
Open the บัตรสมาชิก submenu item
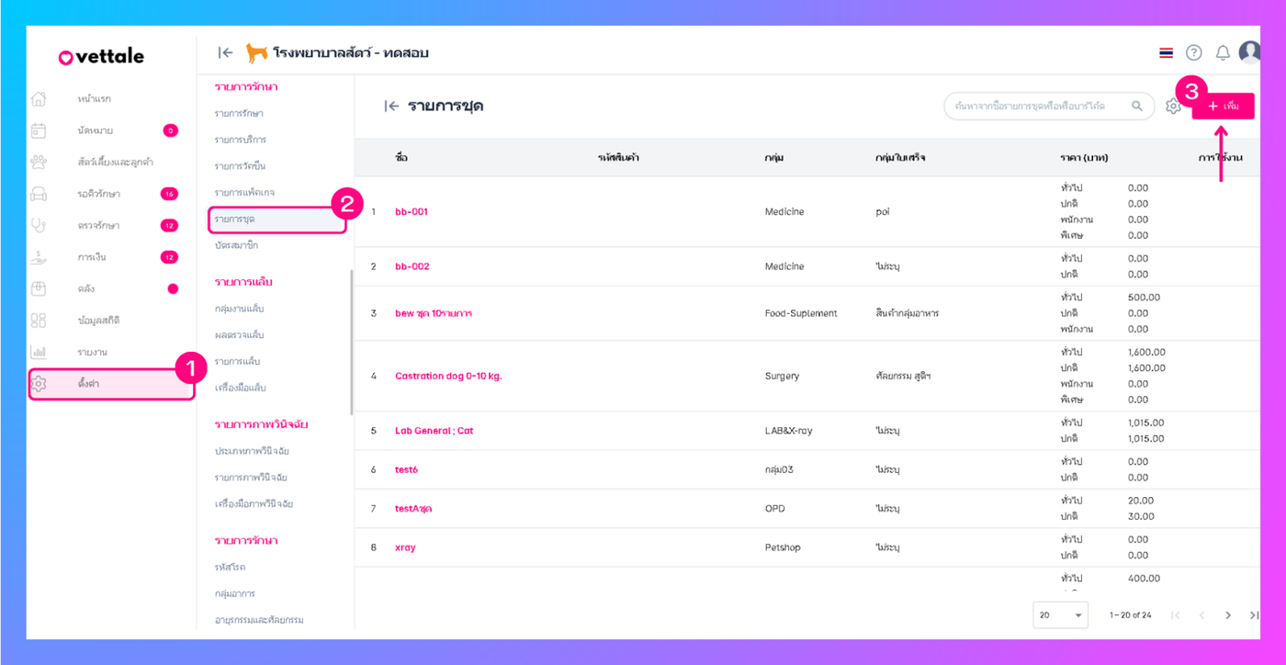[x=239, y=245]
